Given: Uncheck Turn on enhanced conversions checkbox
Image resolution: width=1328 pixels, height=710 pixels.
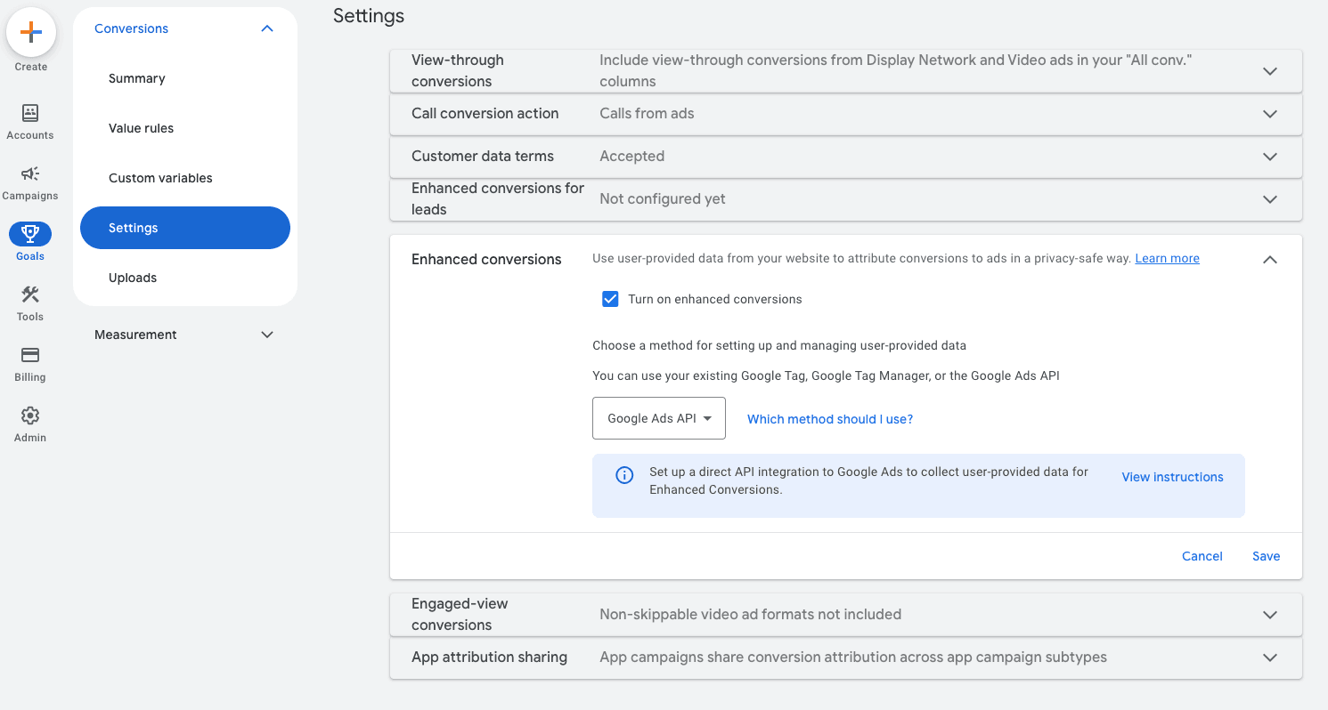Looking at the screenshot, I should coord(610,299).
